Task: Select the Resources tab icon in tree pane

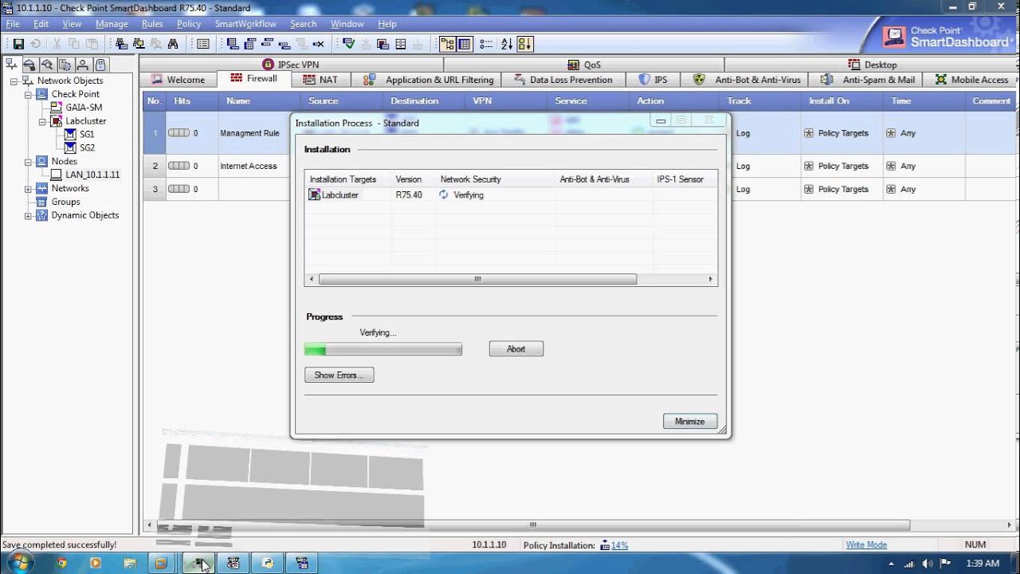Action: click(47, 65)
